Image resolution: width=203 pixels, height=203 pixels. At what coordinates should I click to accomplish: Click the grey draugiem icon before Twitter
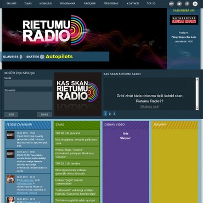(x=171, y=4)
